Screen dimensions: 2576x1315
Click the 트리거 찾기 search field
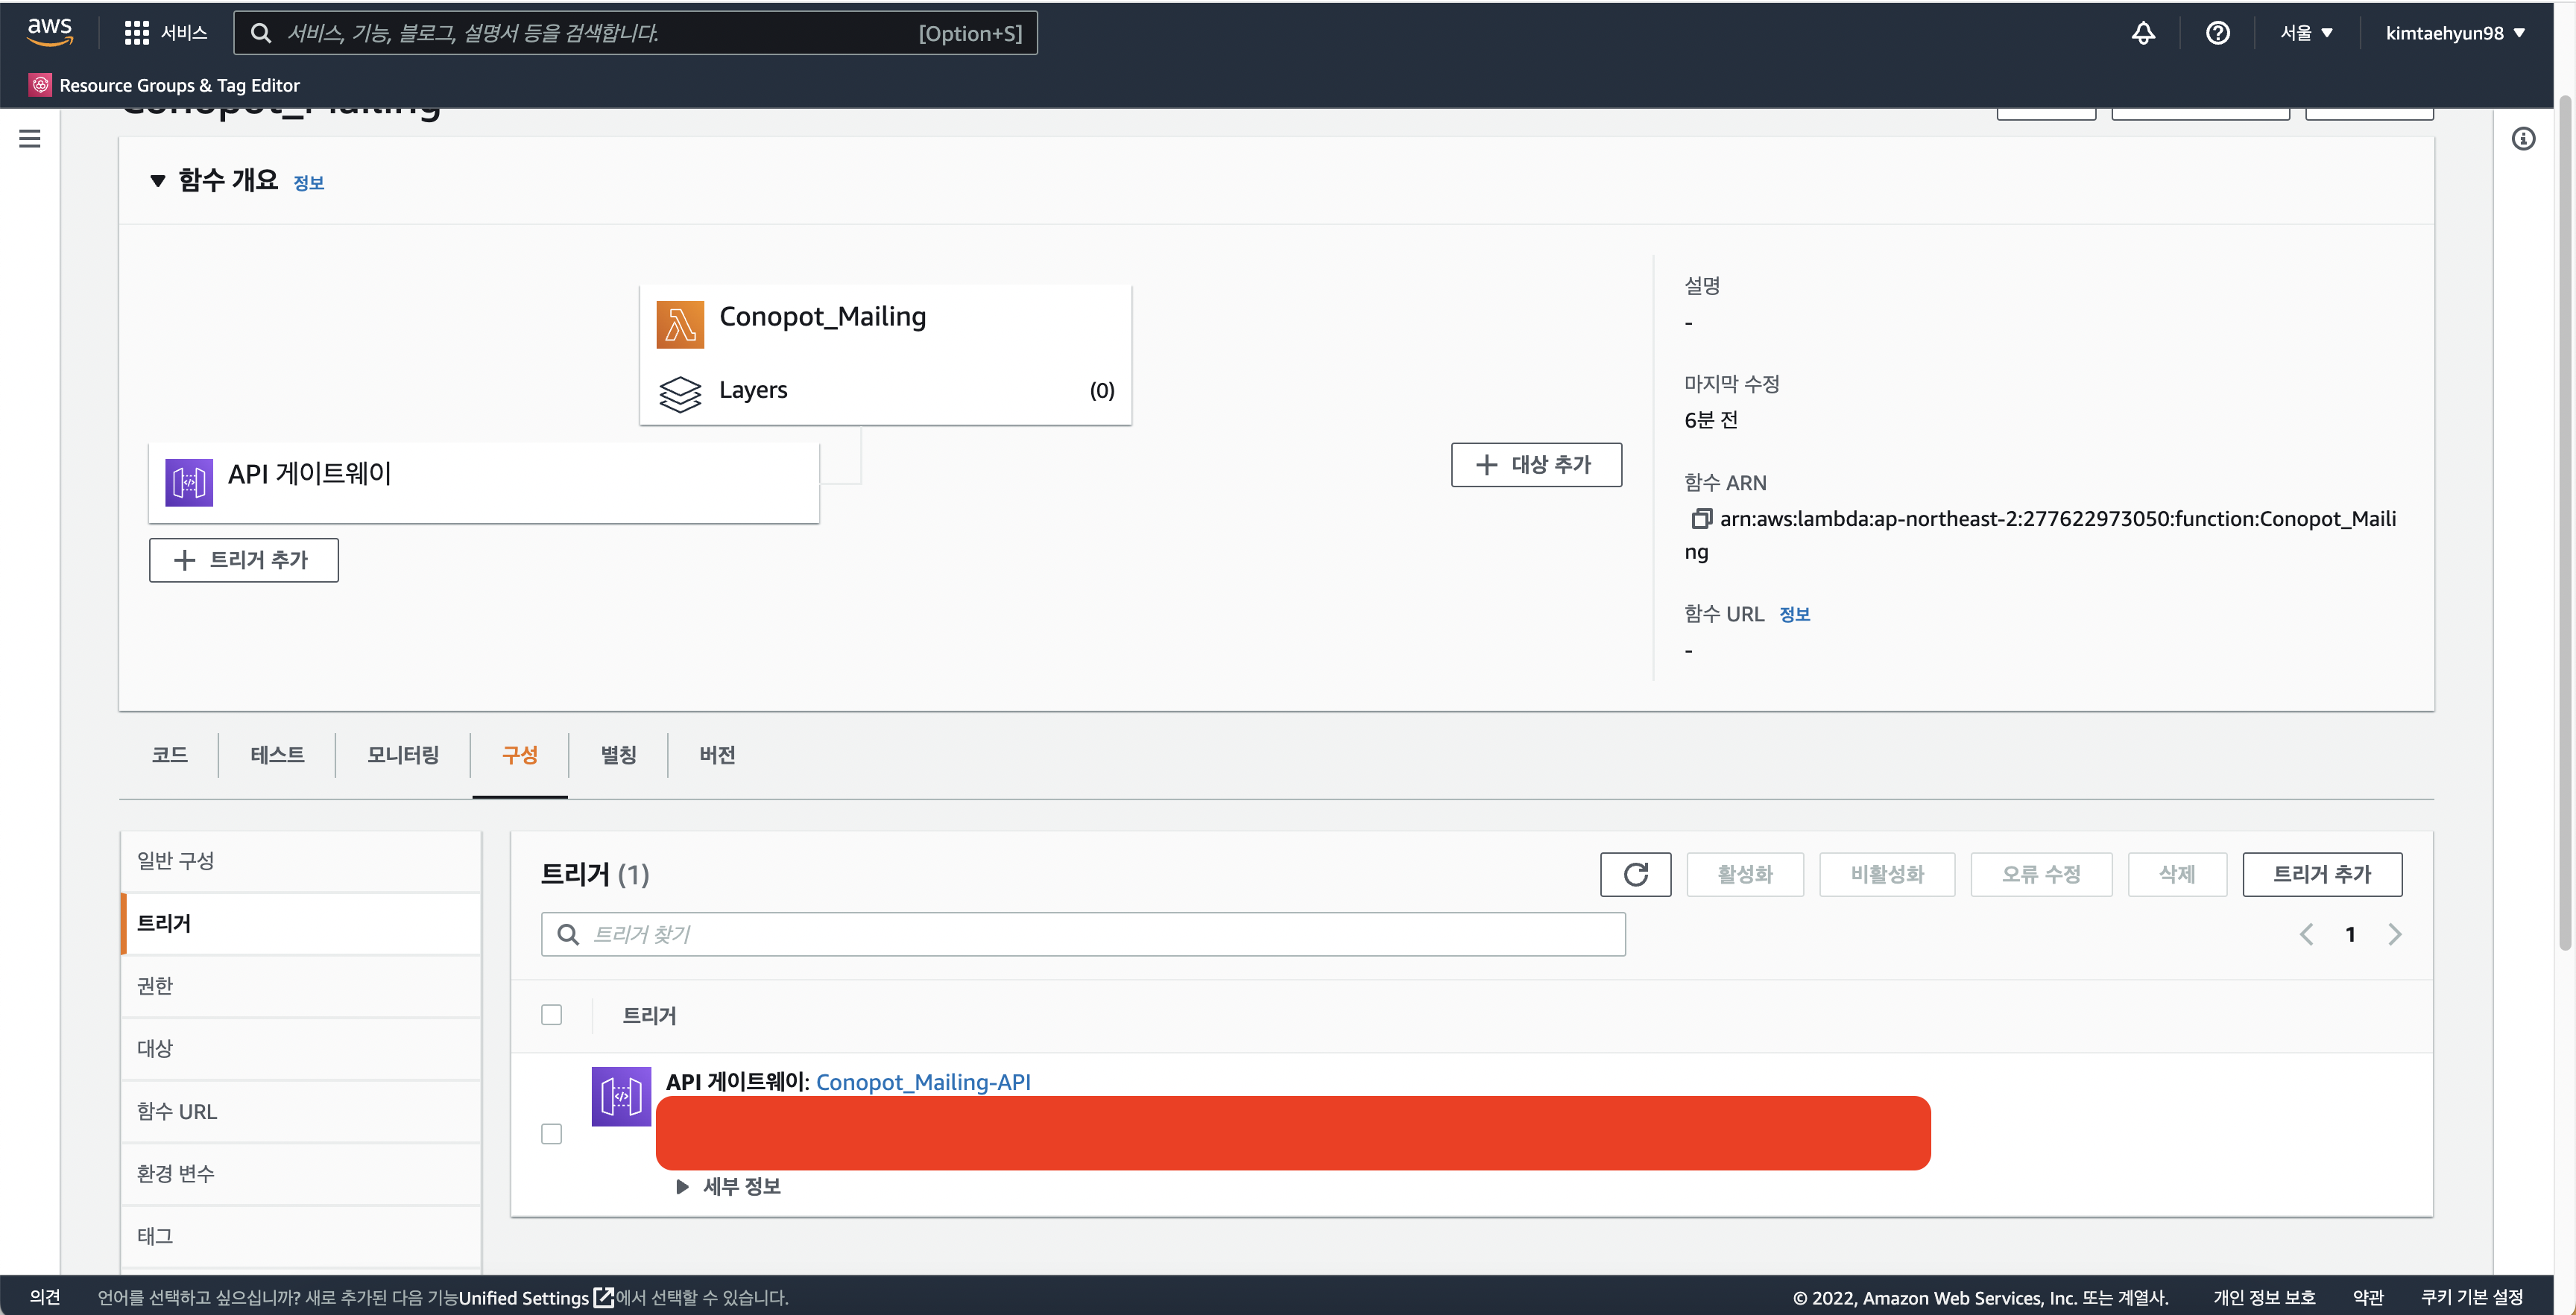[x=1082, y=934]
